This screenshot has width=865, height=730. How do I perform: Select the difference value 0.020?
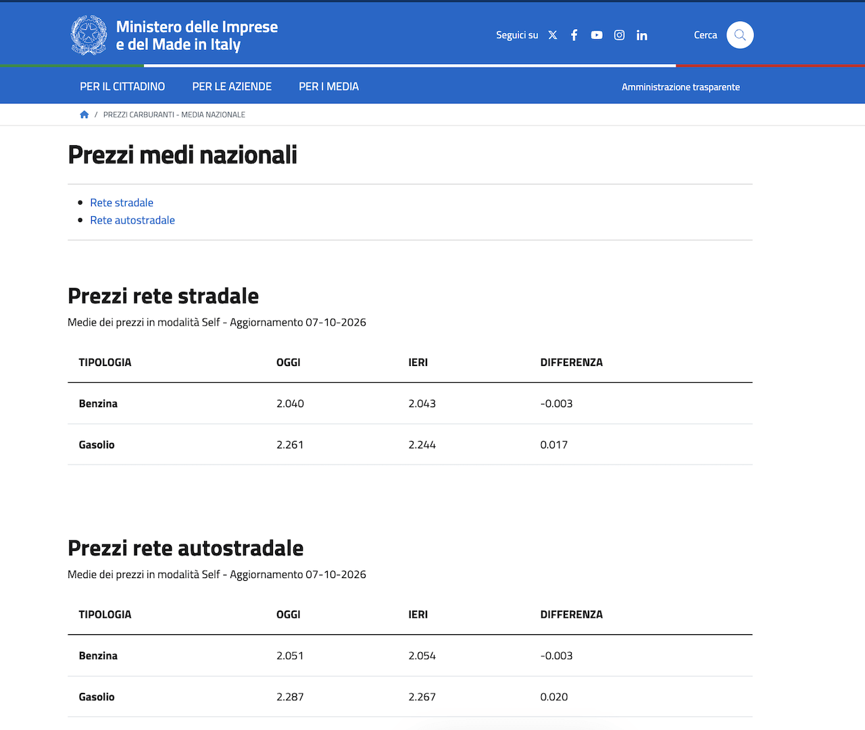(x=554, y=697)
